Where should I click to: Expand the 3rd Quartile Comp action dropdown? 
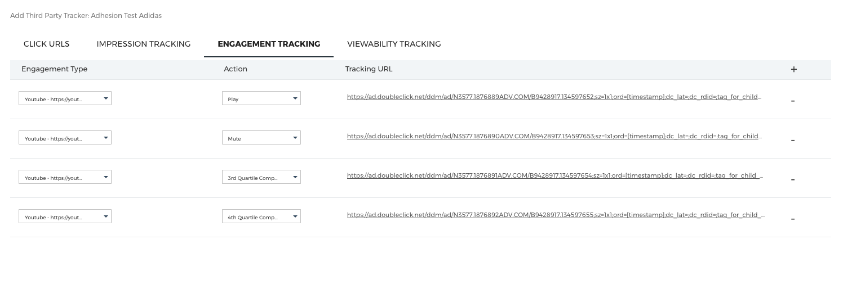coord(261,177)
